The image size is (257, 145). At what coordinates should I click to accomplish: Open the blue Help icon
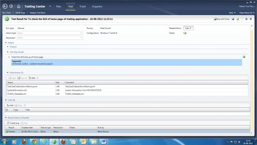tap(246, 19)
